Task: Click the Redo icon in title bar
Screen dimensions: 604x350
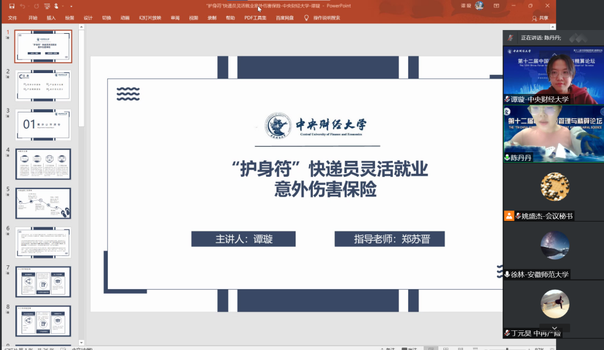Action: [x=36, y=6]
